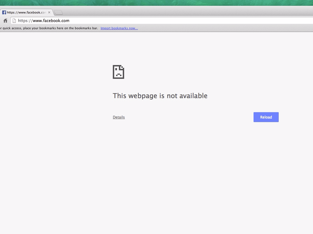Click the Home icon in the toolbar
The image size is (313, 234).
pyautogui.click(x=5, y=20)
